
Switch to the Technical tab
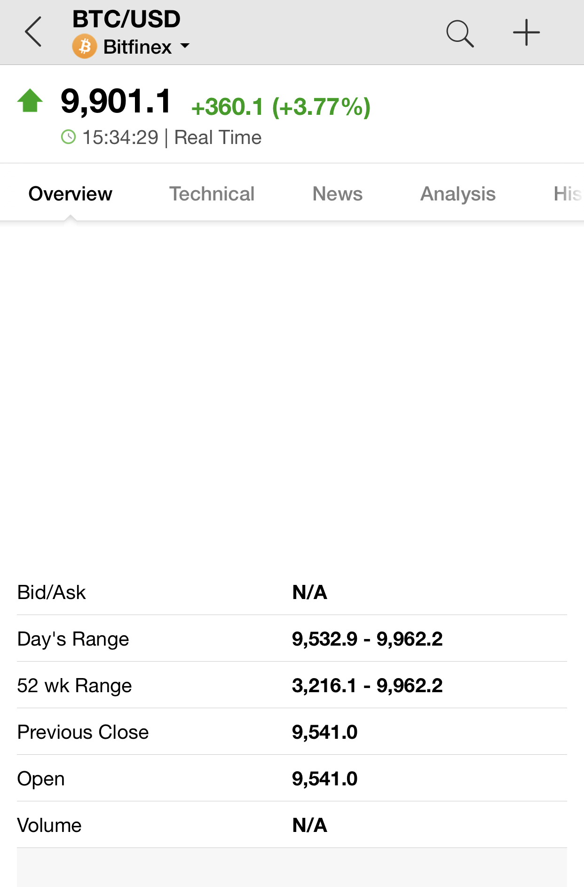coord(212,194)
